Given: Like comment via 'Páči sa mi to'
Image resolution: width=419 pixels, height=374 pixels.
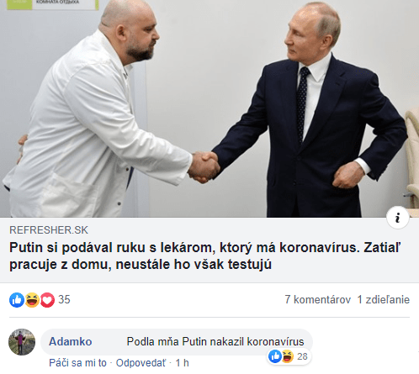Looking at the screenshot, I should tap(77, 363).
